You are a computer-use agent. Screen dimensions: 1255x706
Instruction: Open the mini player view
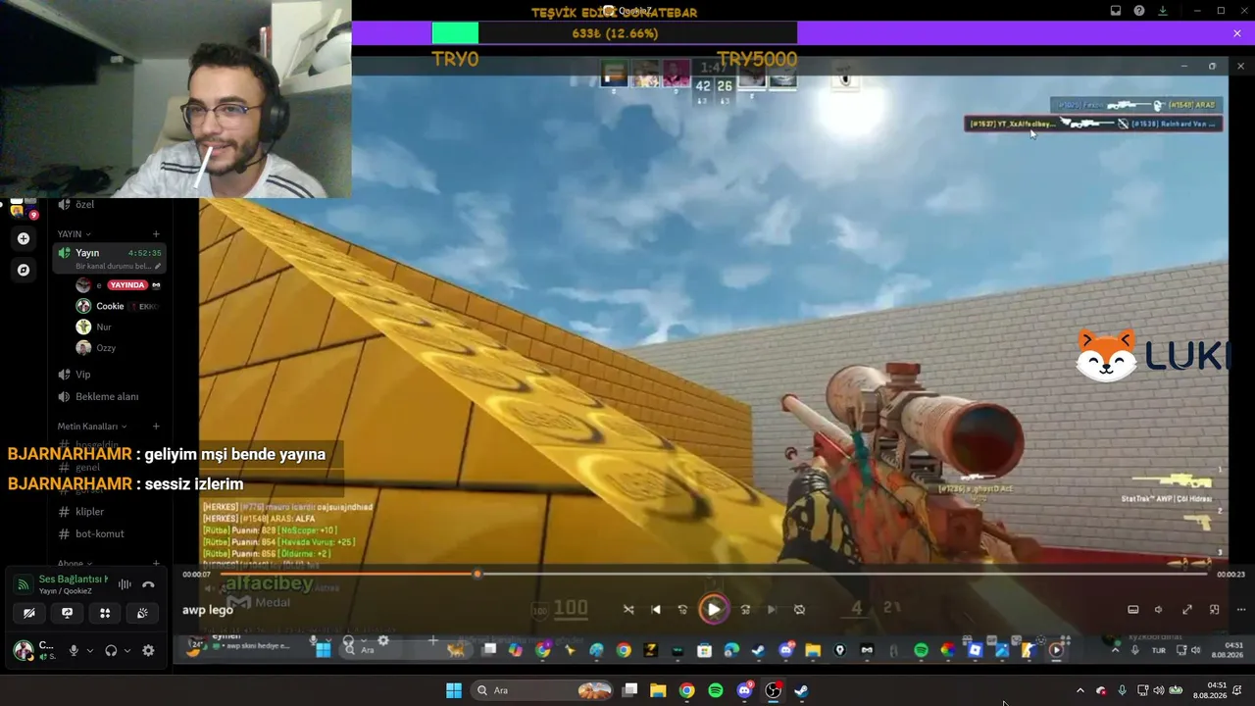[x=1214, y=609]
